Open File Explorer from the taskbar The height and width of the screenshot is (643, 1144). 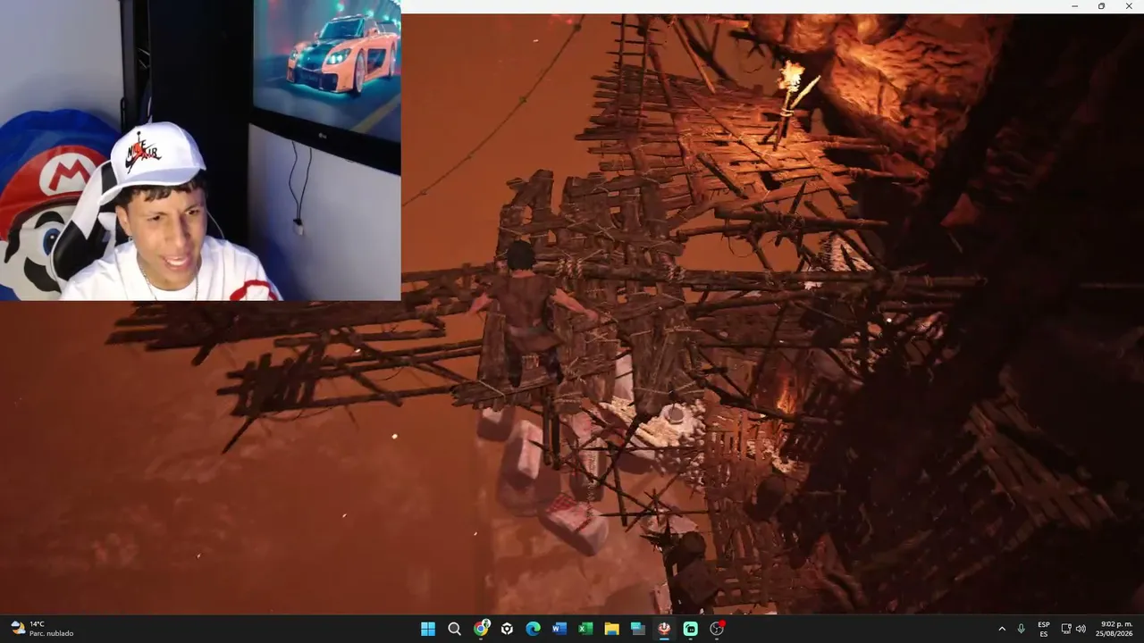pyautogui.click(x=611, y=629)
